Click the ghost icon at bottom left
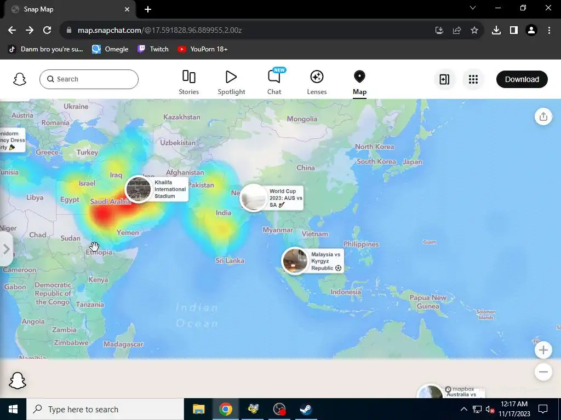Viewport: 561px width, 420px height. [x=17, y=381]
